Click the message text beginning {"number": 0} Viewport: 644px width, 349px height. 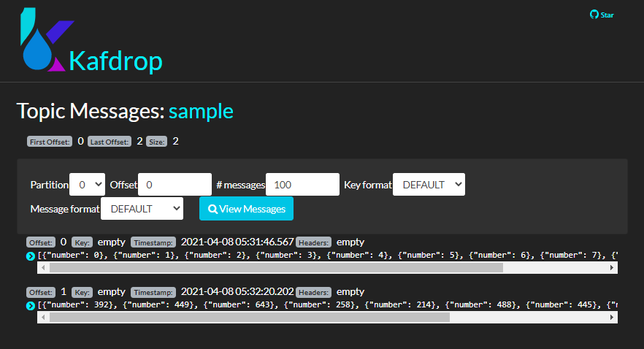click(x=327, y=256)
